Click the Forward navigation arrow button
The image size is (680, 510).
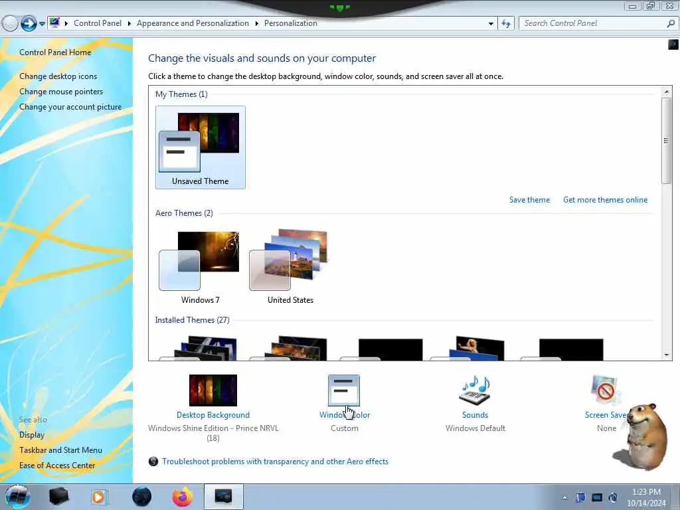29,23
